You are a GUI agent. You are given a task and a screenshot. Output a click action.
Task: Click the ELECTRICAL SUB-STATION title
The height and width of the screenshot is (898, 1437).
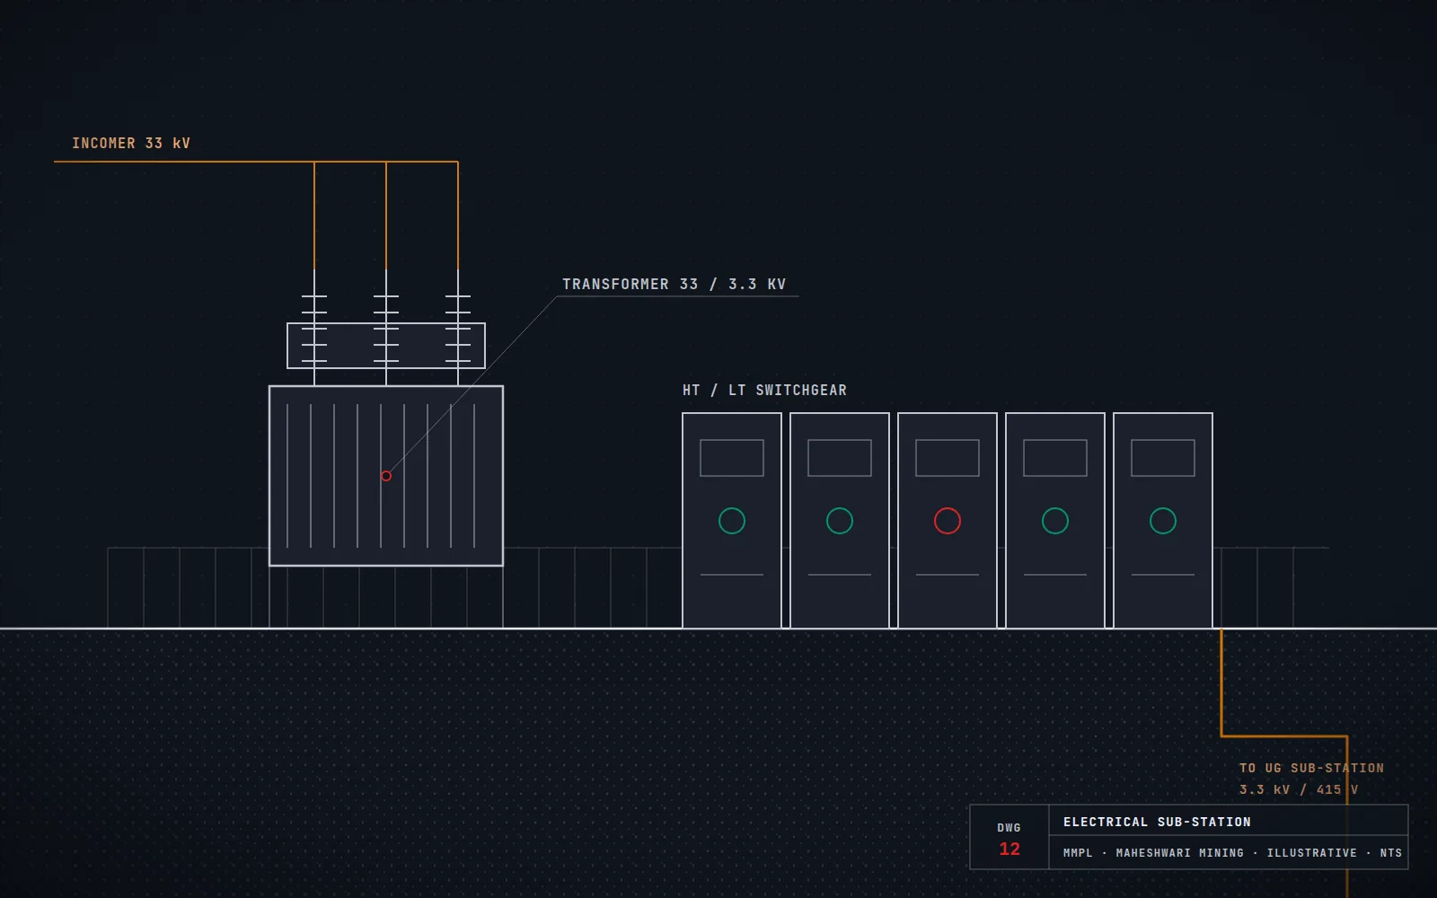pos(1157,822)
